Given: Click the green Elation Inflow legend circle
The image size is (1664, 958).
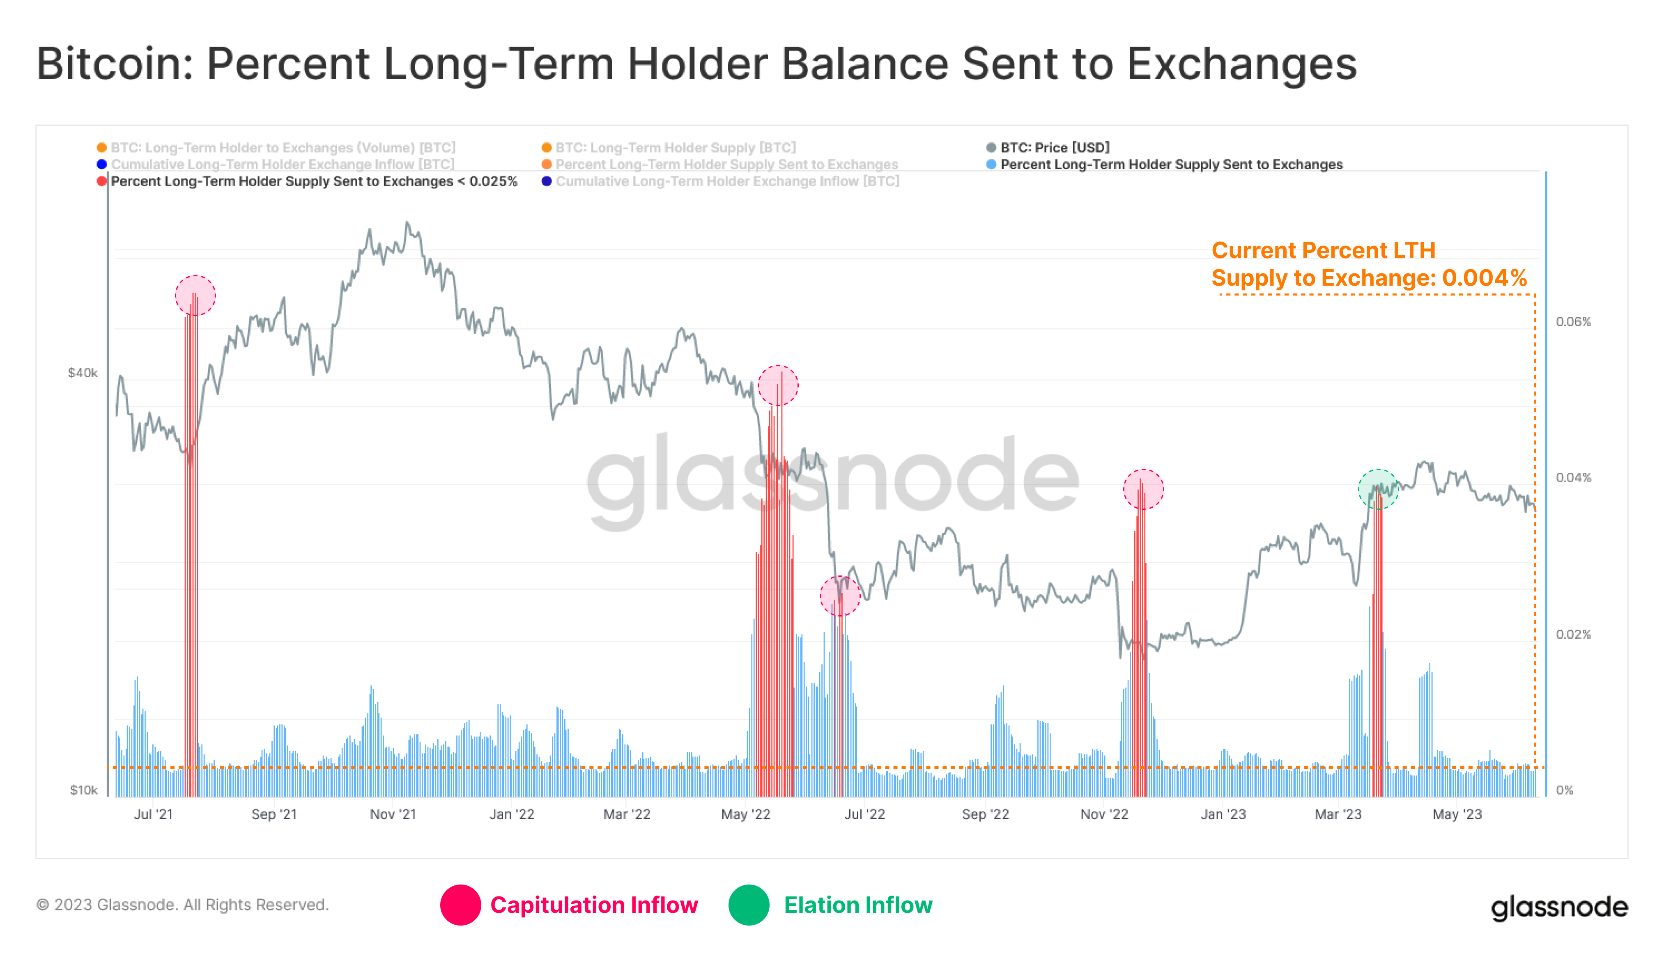Looking at the screenshot, I should pyautogui.click(x=748, y=905).
